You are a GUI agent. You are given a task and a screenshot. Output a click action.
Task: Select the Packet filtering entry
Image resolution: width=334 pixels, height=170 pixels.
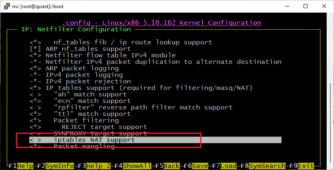86,120
